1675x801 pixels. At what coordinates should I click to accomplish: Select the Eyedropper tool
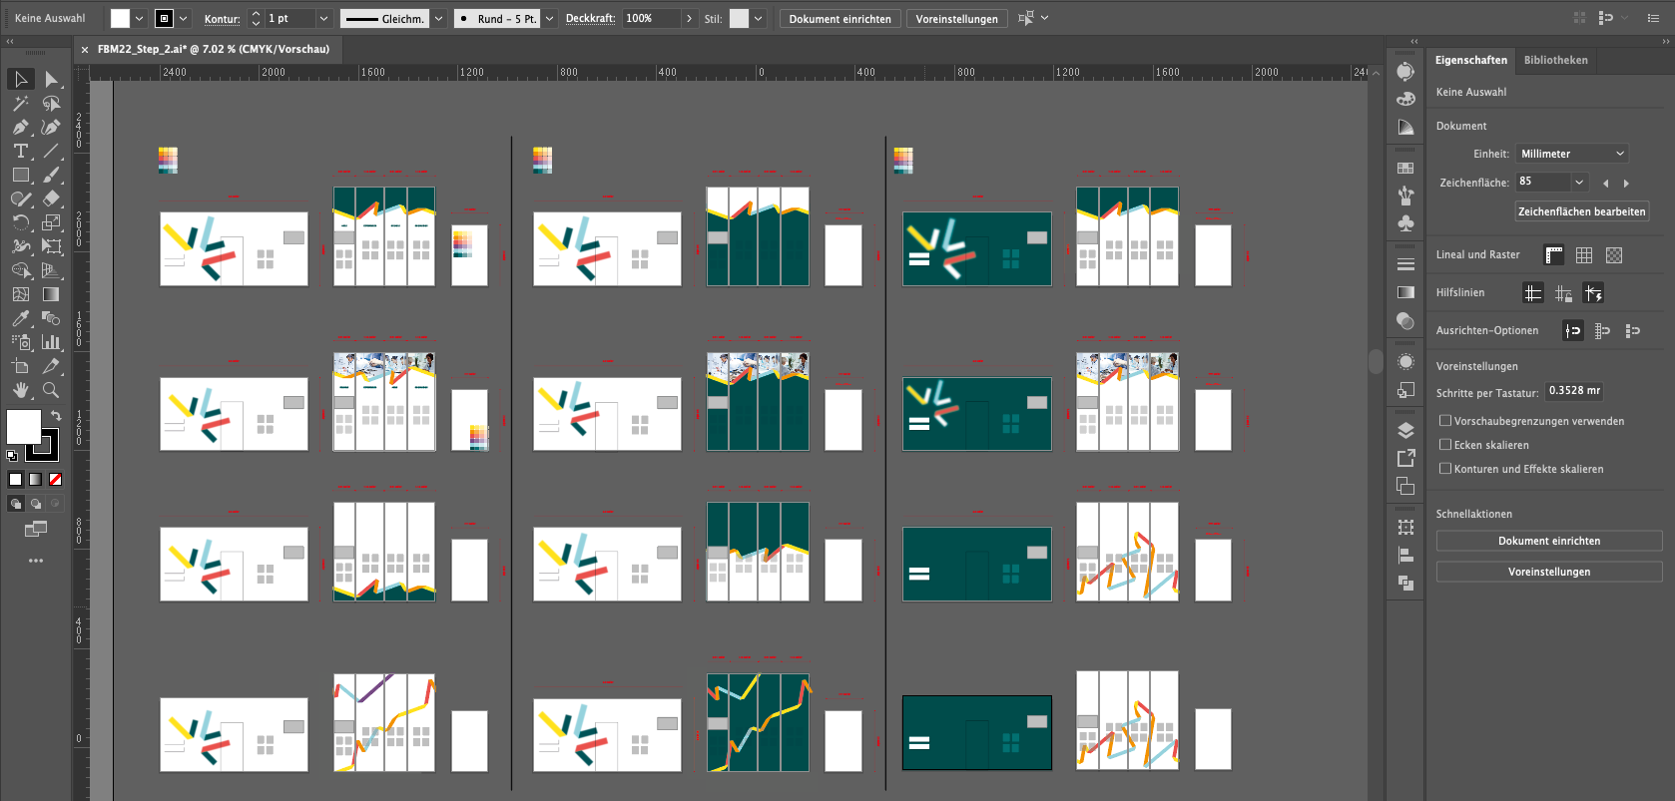20,318
